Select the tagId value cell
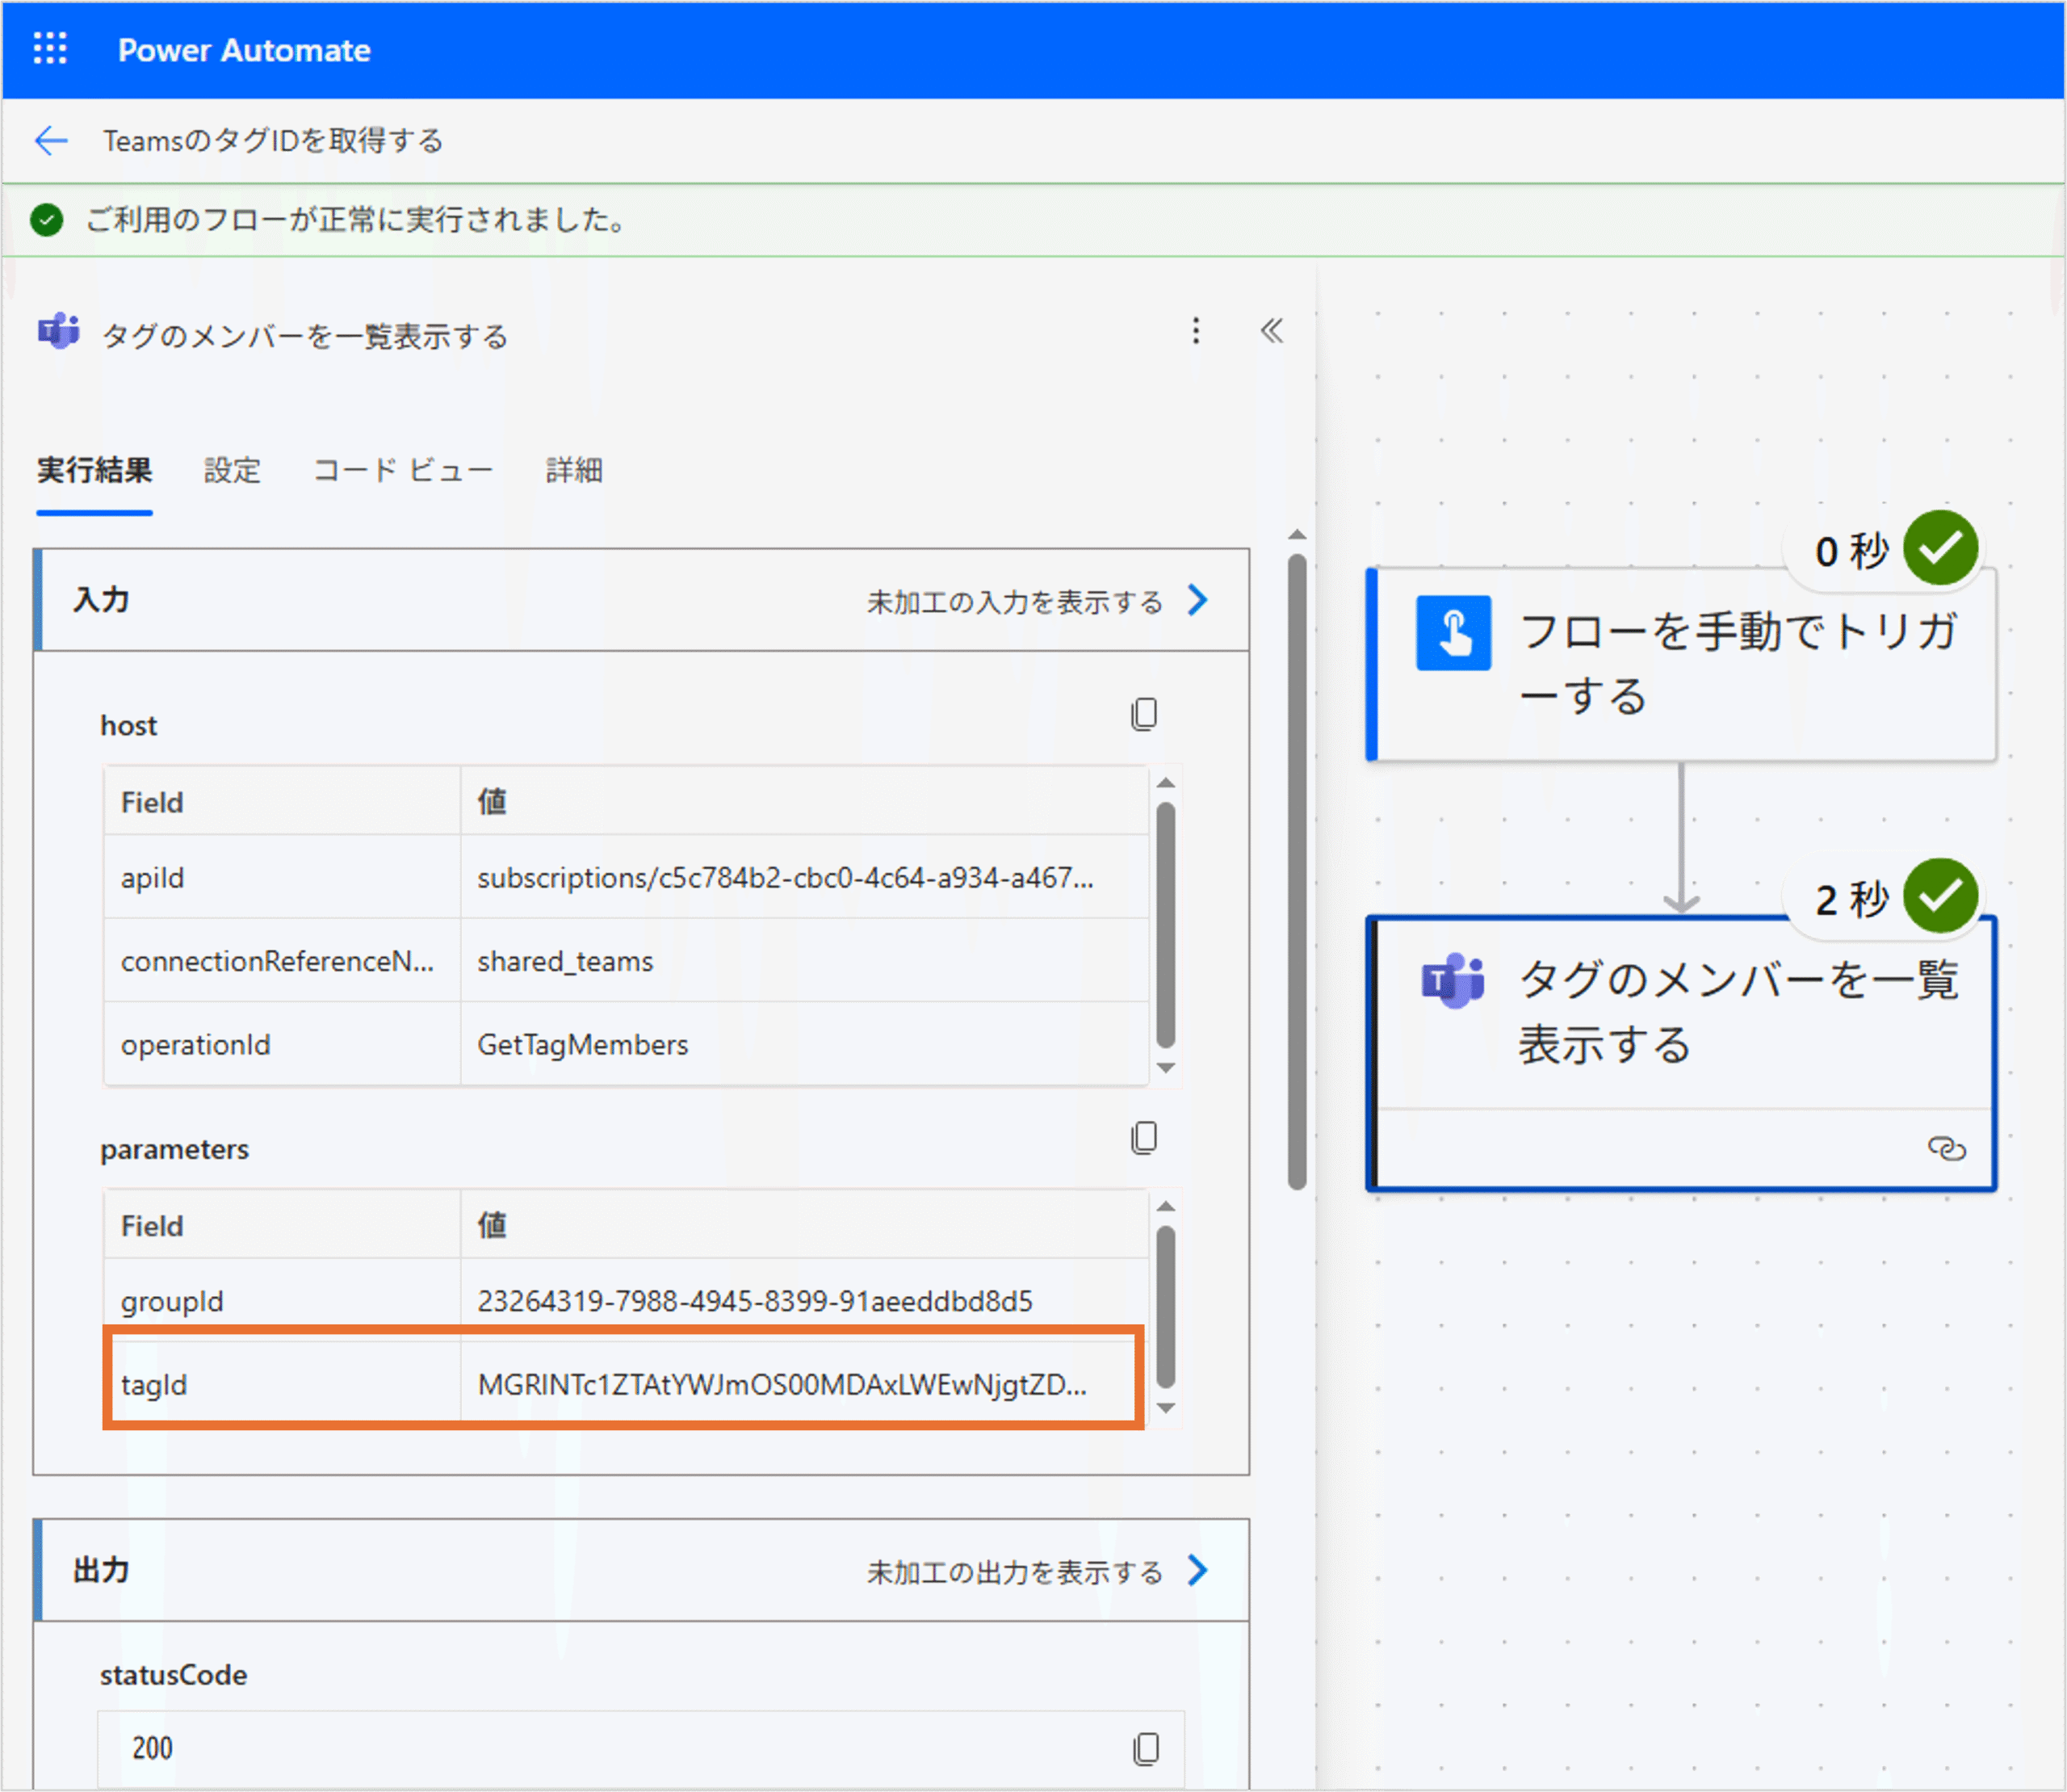The image size is (2067, 1792). point(781,1385)
